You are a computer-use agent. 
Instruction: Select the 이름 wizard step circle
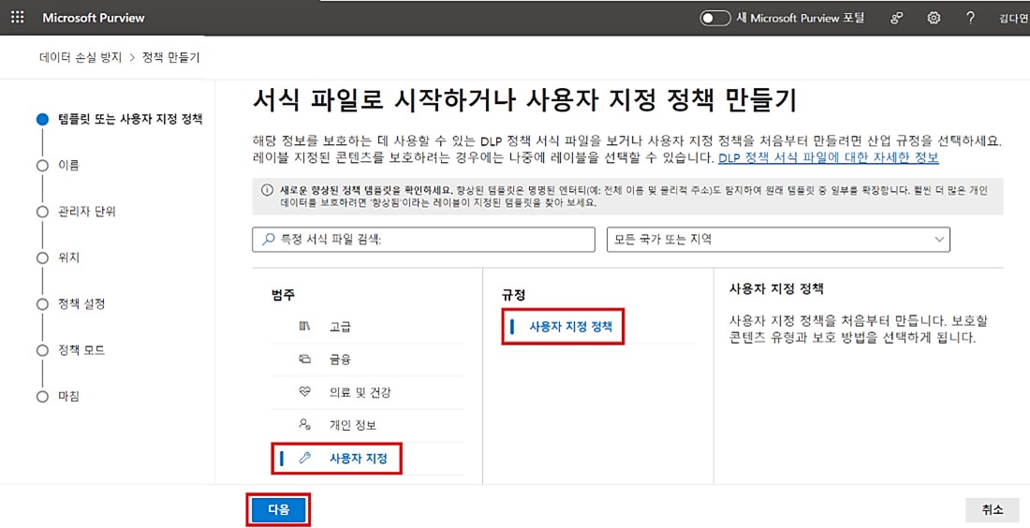tap(41, 166)
